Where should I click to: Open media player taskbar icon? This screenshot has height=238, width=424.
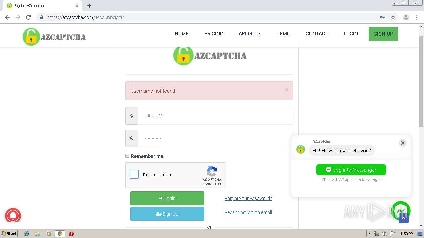click(x=49, y=234)
